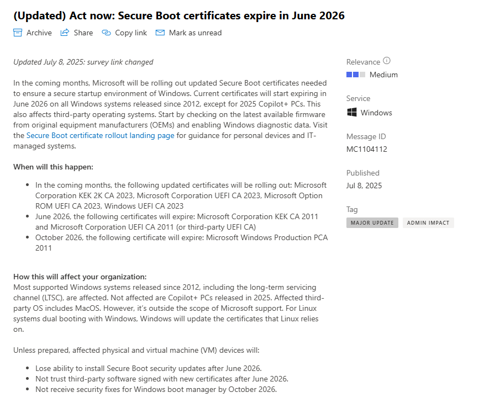Open the Secure Boot certificate rollout landing page
Image resolution: width=484 pixels, height=403 pixels.
(101, 135)
